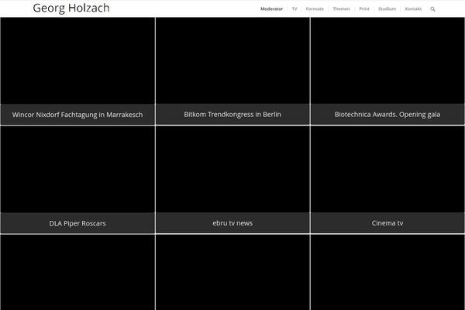Click black thumbnail above DLA Piper Roscars caption
This screenshot has height=310, width=465.
[x=77, y=169]
